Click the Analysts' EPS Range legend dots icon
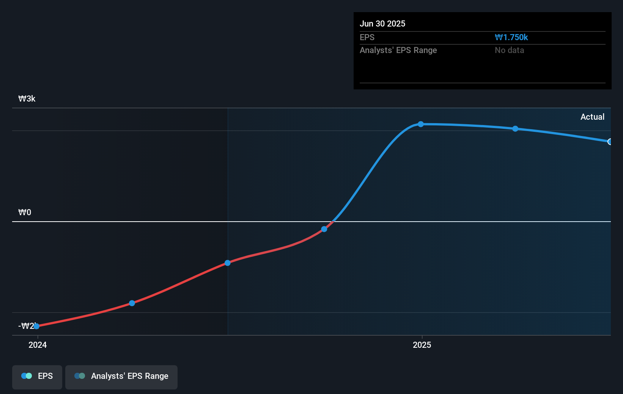Viewport: 623px width, 394px height. tap(79, 376)
